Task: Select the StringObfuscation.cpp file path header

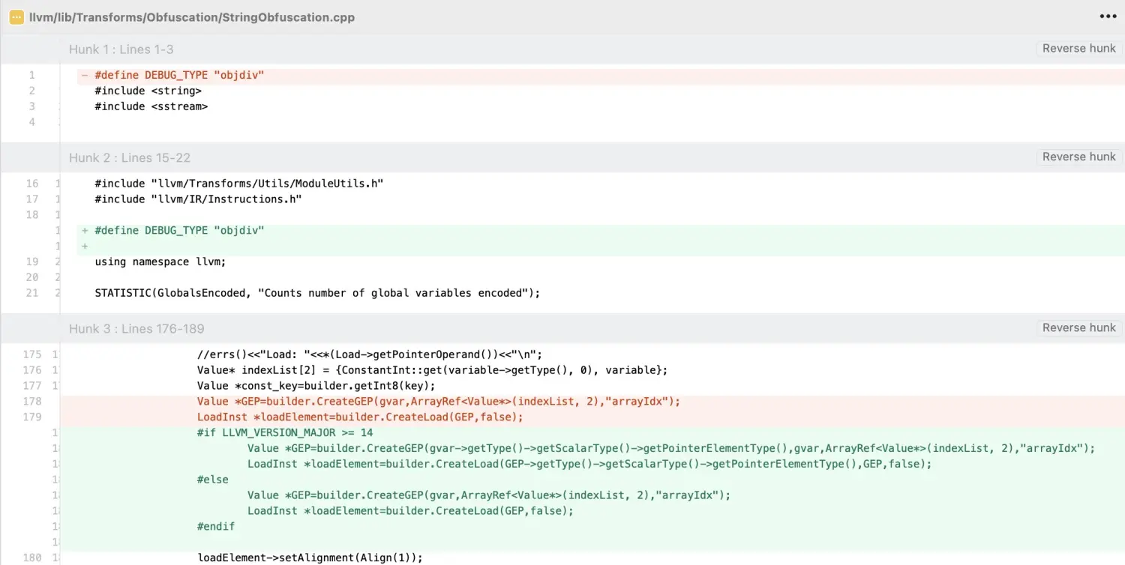Action: [x=192, y=17]
